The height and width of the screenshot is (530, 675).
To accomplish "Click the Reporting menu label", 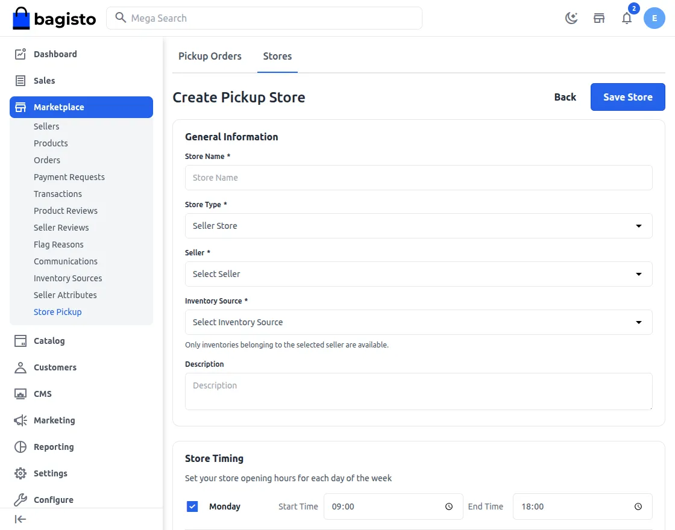I will tap(54, 447).
